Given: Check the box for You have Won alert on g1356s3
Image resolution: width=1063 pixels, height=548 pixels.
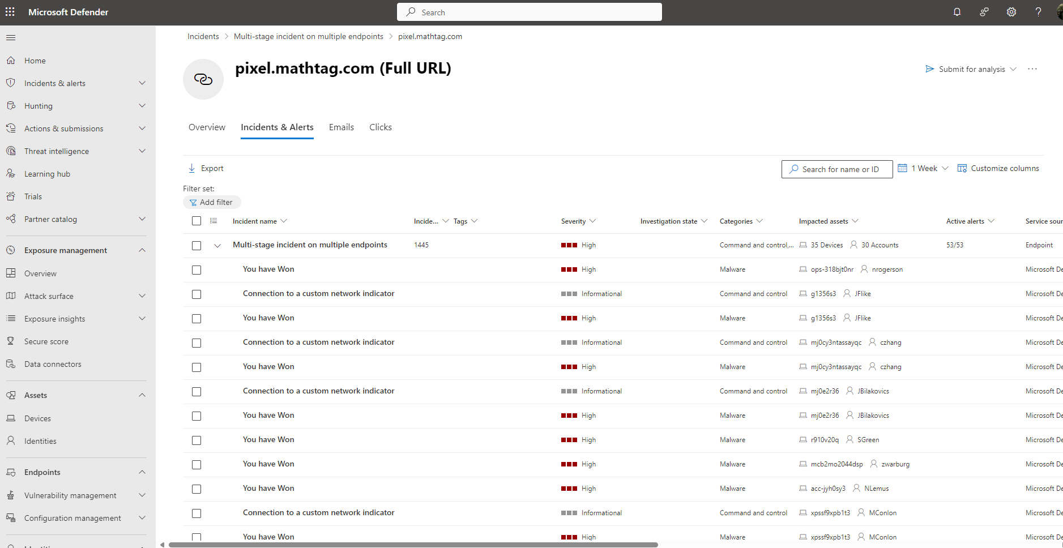Looking at the screenshot, I should click(x=197, y=319).
